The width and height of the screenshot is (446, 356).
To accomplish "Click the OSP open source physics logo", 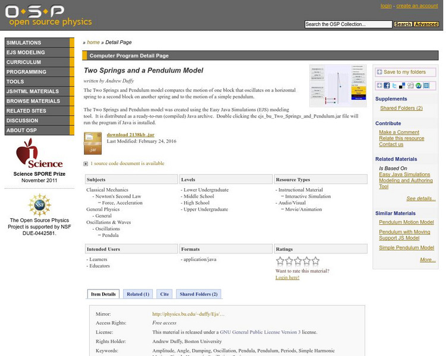I will click(x=48, y=15).
